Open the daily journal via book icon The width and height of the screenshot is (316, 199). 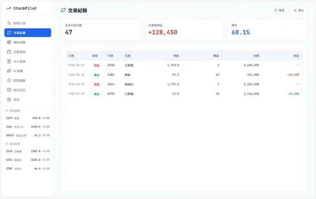[9, 90]
